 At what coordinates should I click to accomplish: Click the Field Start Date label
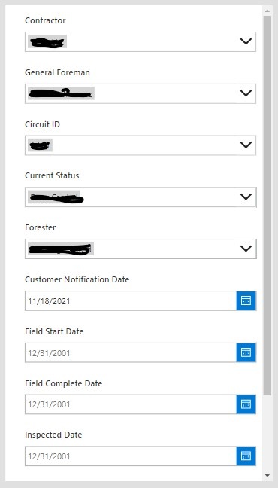(x=54, y=331)
